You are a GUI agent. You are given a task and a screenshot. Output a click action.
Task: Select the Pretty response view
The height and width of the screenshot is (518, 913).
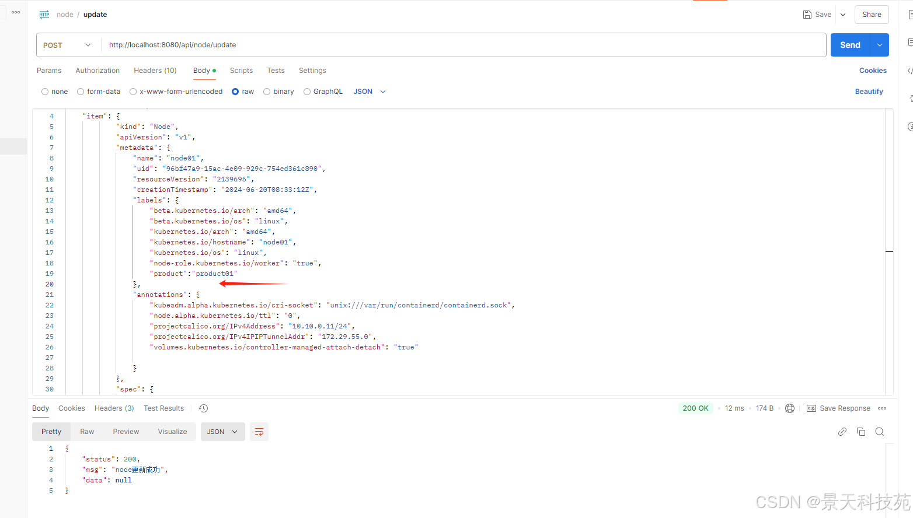click(51, 432)
